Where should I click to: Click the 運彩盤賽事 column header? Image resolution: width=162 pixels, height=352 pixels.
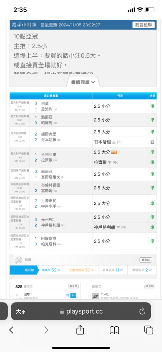51,96
